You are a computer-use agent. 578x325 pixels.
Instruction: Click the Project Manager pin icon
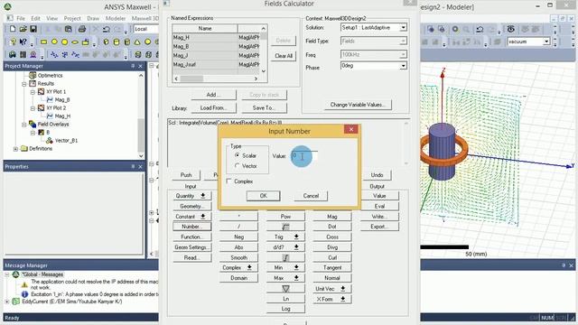(x=133, y=66)
